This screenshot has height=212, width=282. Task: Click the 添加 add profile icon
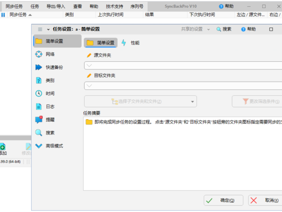(x=3, y=147)
